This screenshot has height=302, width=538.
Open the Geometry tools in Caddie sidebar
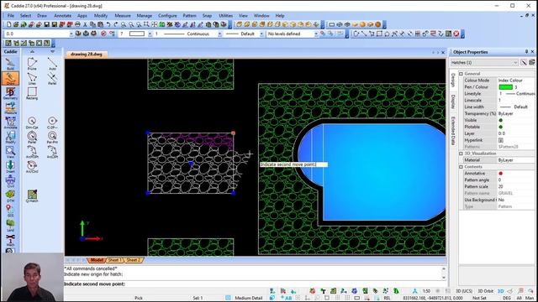10,93
